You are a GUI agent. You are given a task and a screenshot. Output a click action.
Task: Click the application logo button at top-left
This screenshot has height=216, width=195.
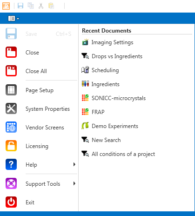point(6,6)
